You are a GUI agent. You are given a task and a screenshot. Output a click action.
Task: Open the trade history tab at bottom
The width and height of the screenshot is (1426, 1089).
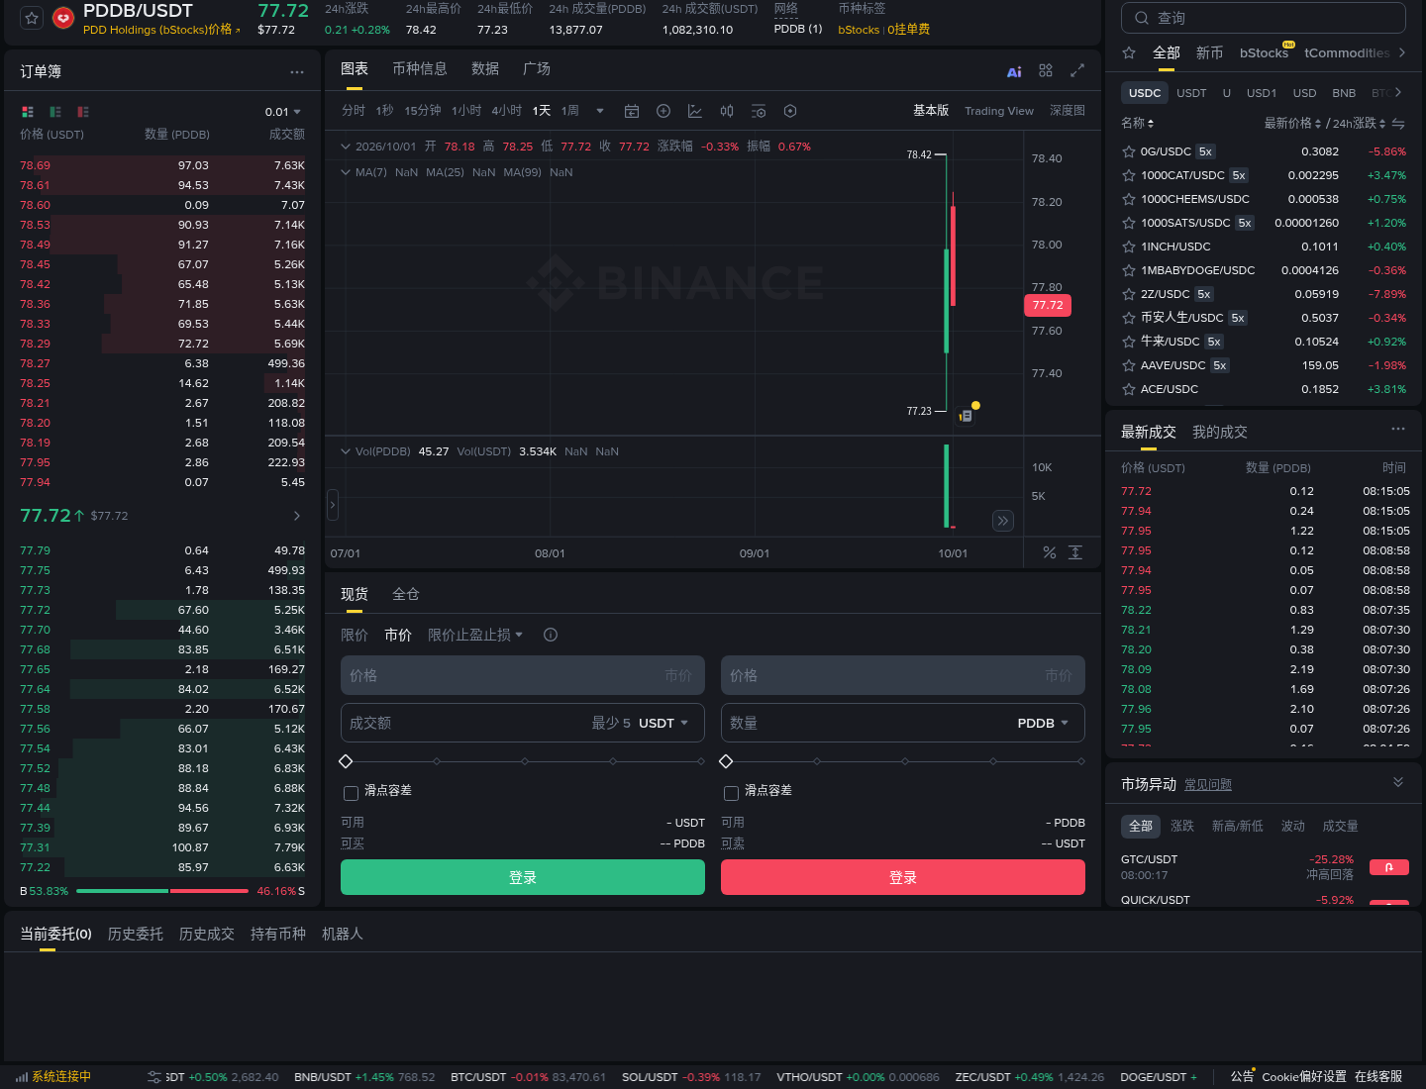coord(207,934)
